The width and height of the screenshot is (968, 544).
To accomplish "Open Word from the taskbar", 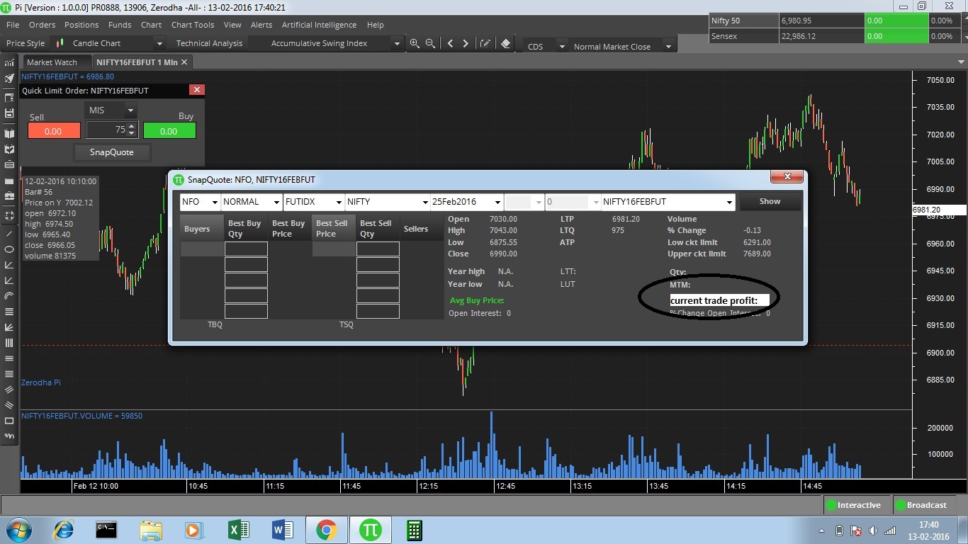I will point(282,530).
